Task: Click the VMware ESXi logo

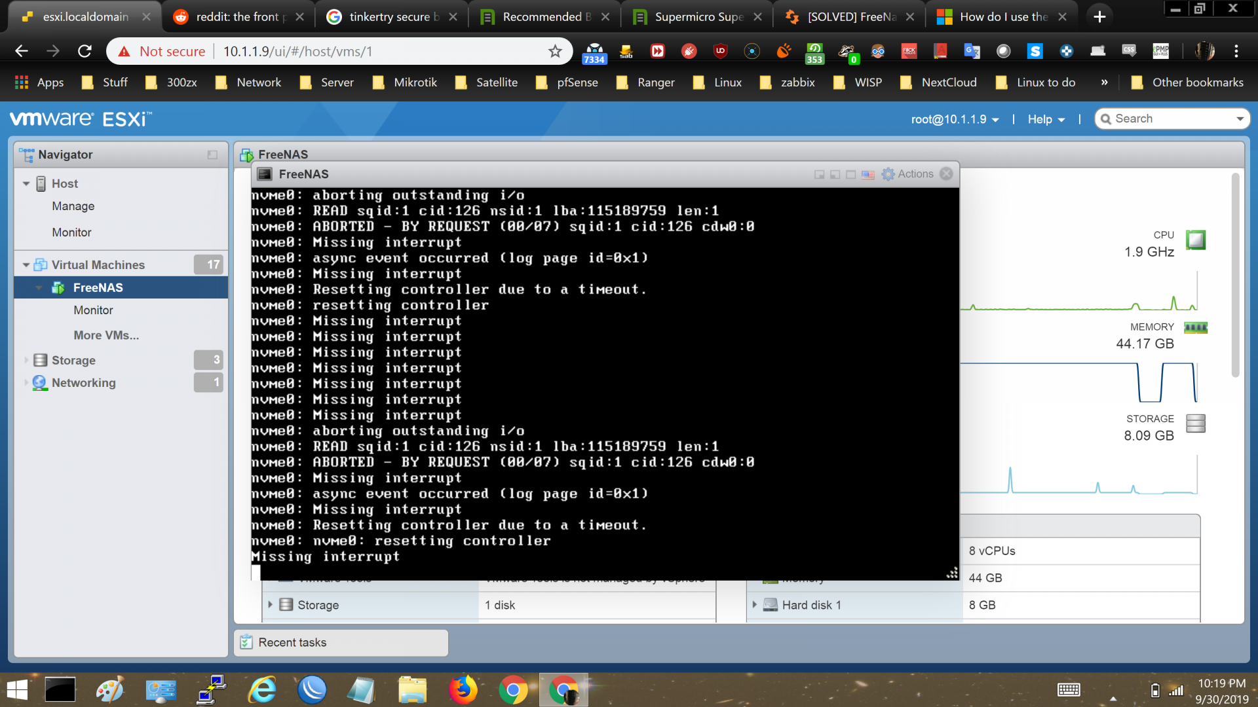Action: pos(81,119)
